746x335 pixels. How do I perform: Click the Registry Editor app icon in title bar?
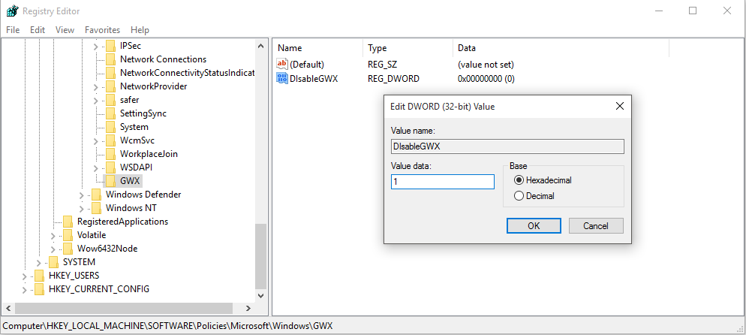click(12, 11)
